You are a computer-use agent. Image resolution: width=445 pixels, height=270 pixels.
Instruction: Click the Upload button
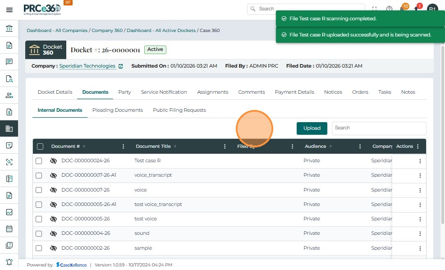[312, 128]
